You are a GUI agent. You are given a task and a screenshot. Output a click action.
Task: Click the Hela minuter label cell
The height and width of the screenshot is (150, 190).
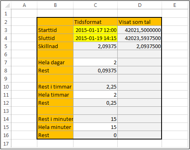tap(55, 127)
